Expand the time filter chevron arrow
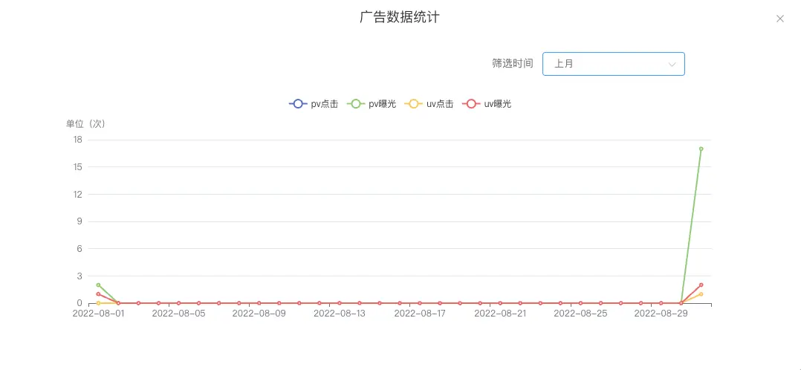Viewport: 801px width, 370px height. tap(672, 65)
